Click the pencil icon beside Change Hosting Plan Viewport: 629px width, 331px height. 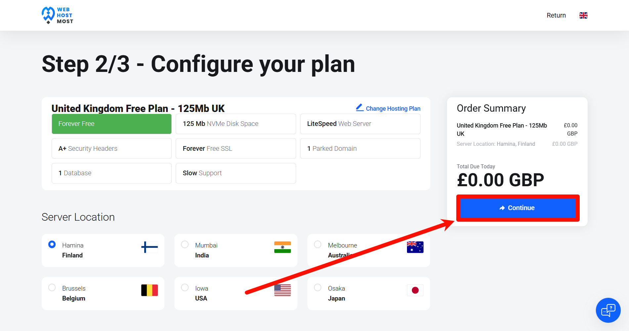point(360,107)
